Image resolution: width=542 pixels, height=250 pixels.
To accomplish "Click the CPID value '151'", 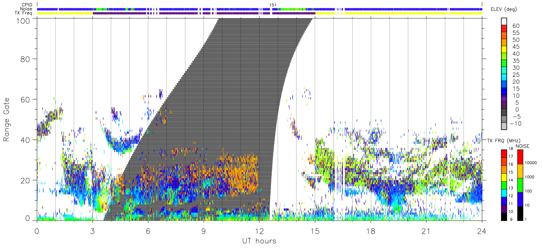I will 273,5.
